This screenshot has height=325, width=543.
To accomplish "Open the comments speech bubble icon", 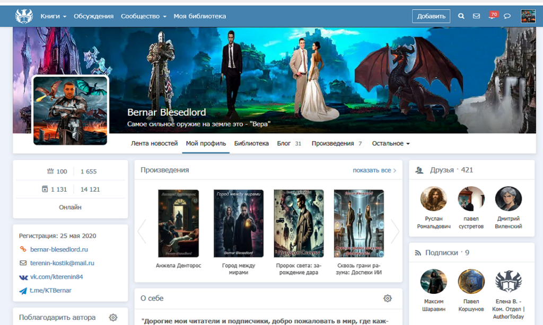I will (x=507, y=16).
